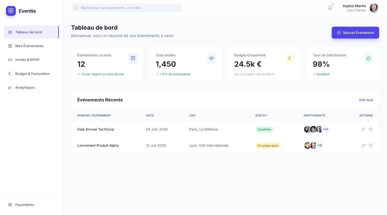Image resolution: width=387 pixels, height=215 pixels.
Task: Click the plus icon in Nouvel Événement button
Action: (x=339, y=33)
